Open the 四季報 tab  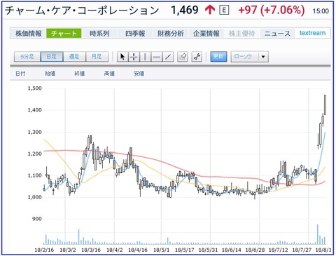(135, 33)
